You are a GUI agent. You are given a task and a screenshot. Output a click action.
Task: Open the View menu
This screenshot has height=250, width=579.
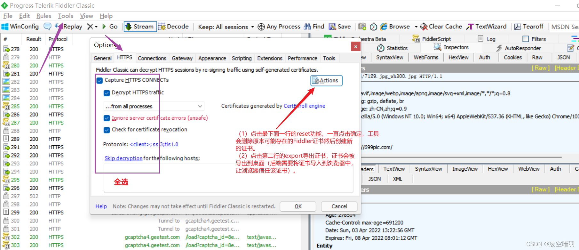(x=86, y=16)
